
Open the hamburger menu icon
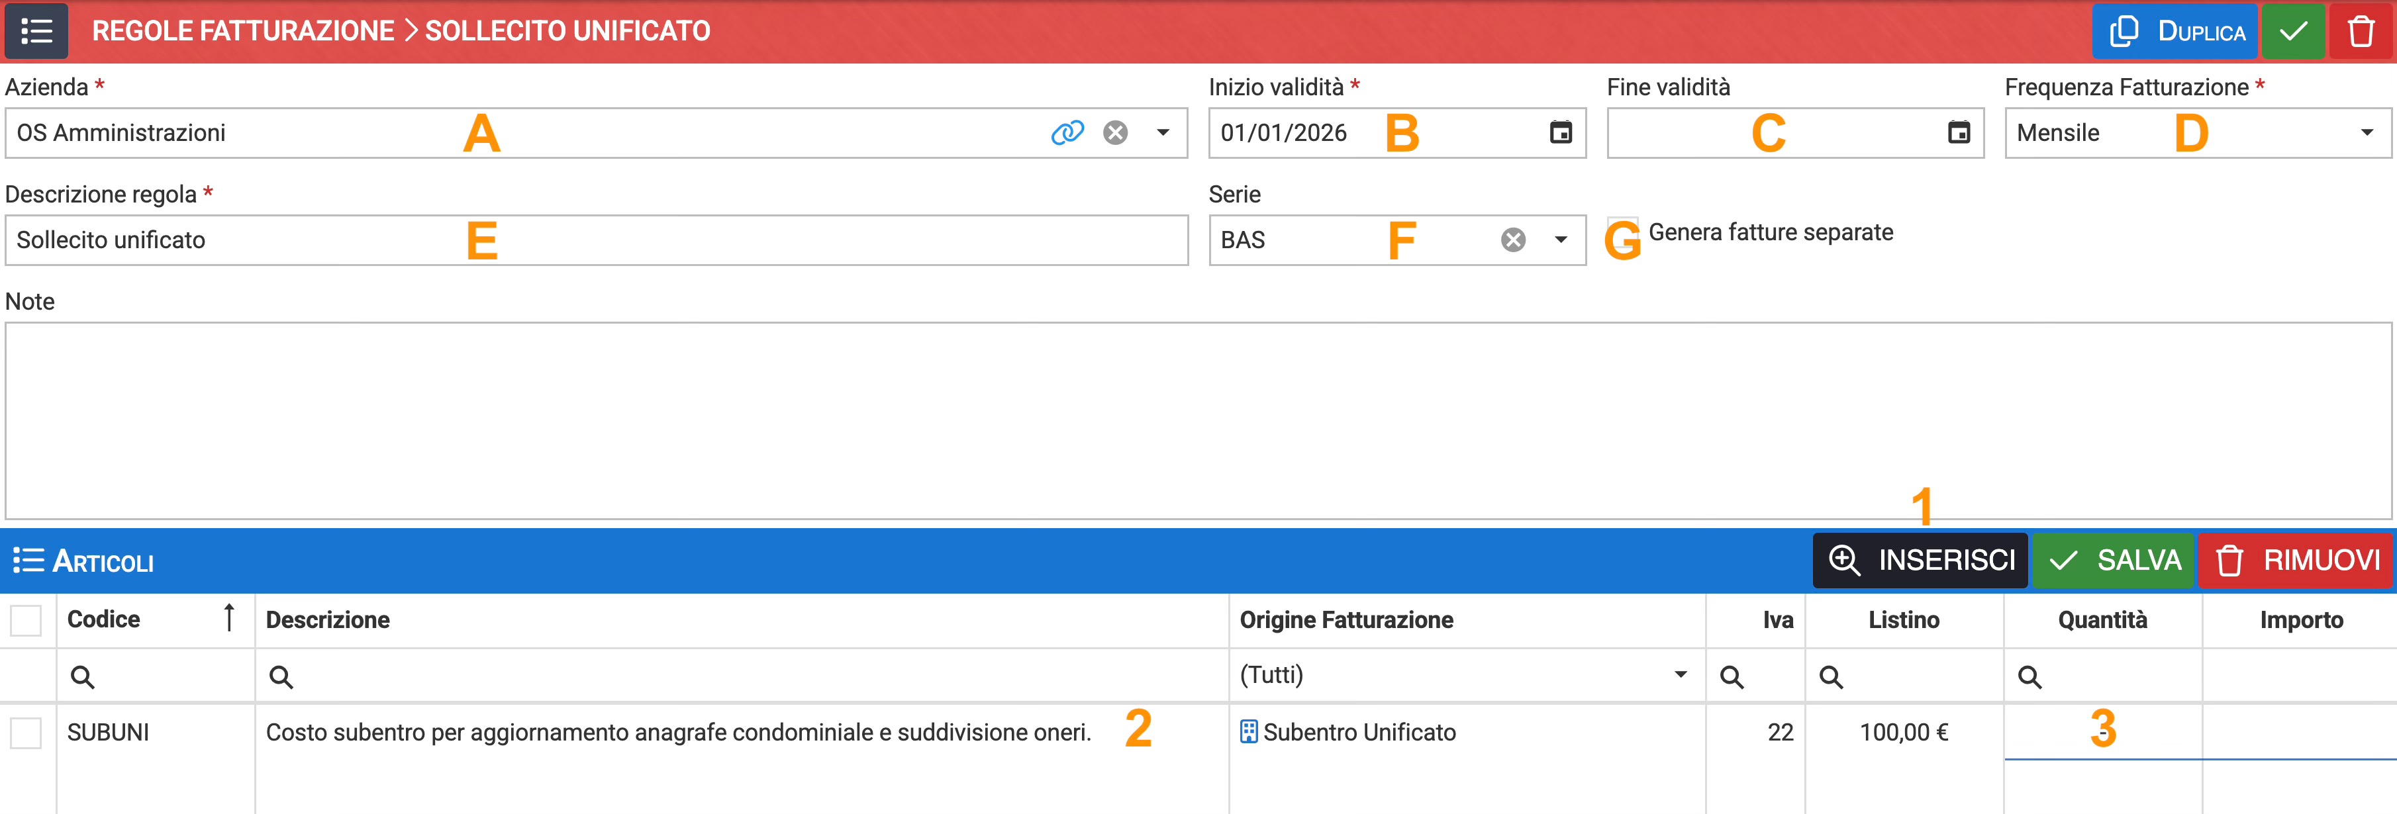[36, 30]
